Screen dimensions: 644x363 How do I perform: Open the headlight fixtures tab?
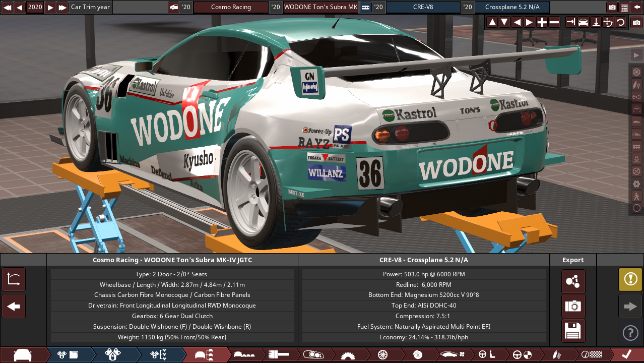point(313,355)
